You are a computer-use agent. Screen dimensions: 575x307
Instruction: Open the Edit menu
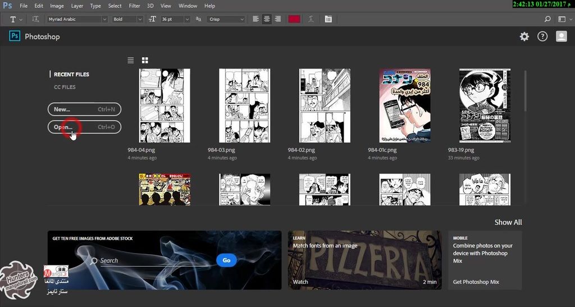click(x=39, y=6)
